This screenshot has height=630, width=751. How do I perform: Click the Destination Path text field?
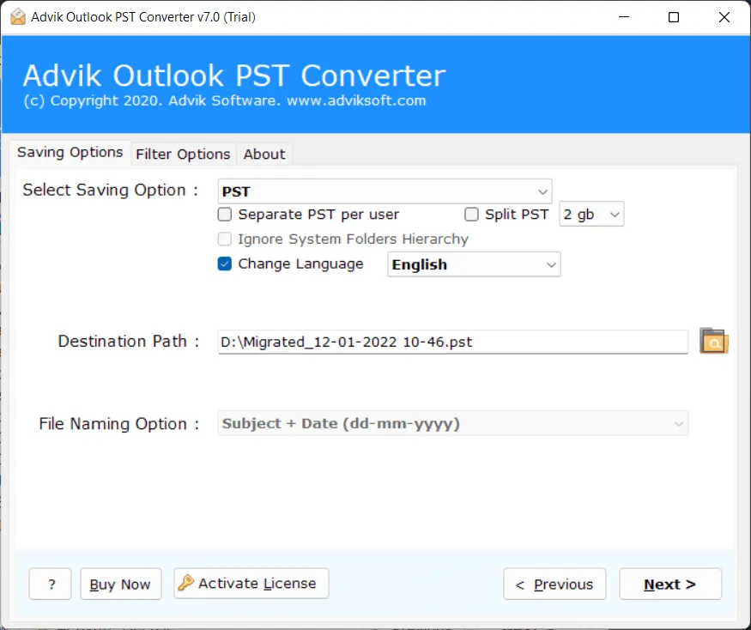(x=452, y=342)
